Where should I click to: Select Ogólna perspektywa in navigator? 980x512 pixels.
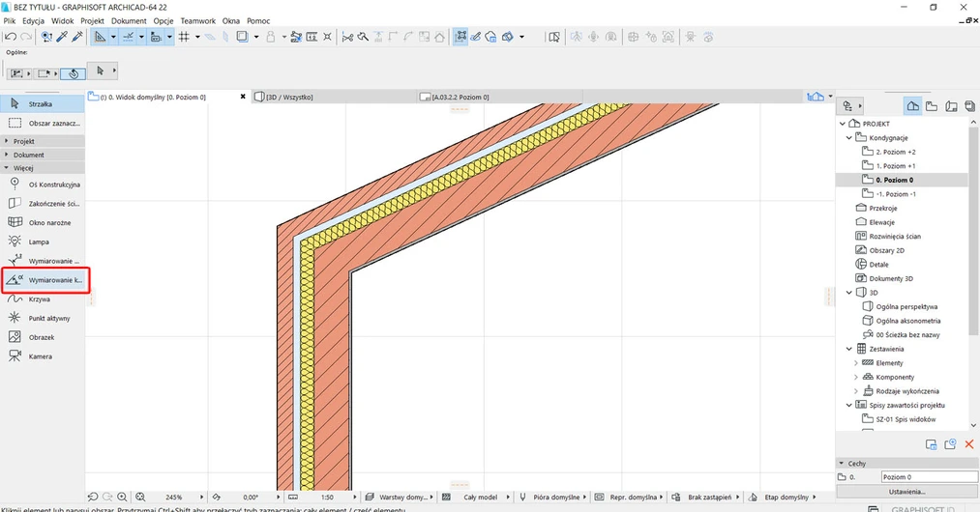(906, 306)
